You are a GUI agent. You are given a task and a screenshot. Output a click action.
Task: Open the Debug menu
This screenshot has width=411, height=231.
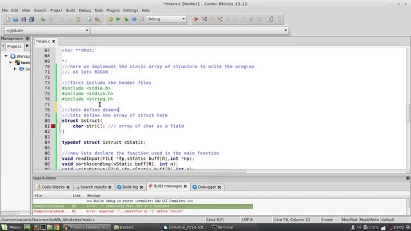[x=85, y=10]
